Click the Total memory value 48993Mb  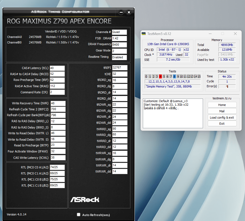point(227,45)
